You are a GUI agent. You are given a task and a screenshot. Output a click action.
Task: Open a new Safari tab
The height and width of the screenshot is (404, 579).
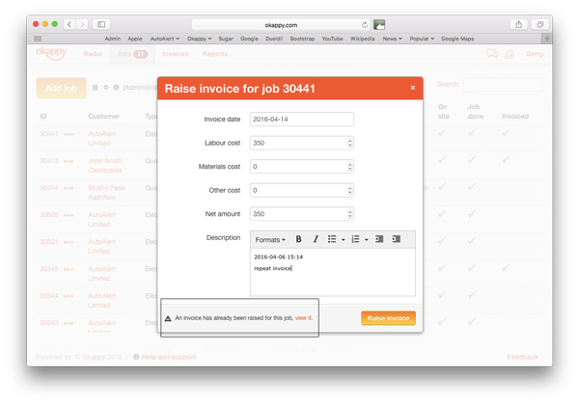point(547,39)
